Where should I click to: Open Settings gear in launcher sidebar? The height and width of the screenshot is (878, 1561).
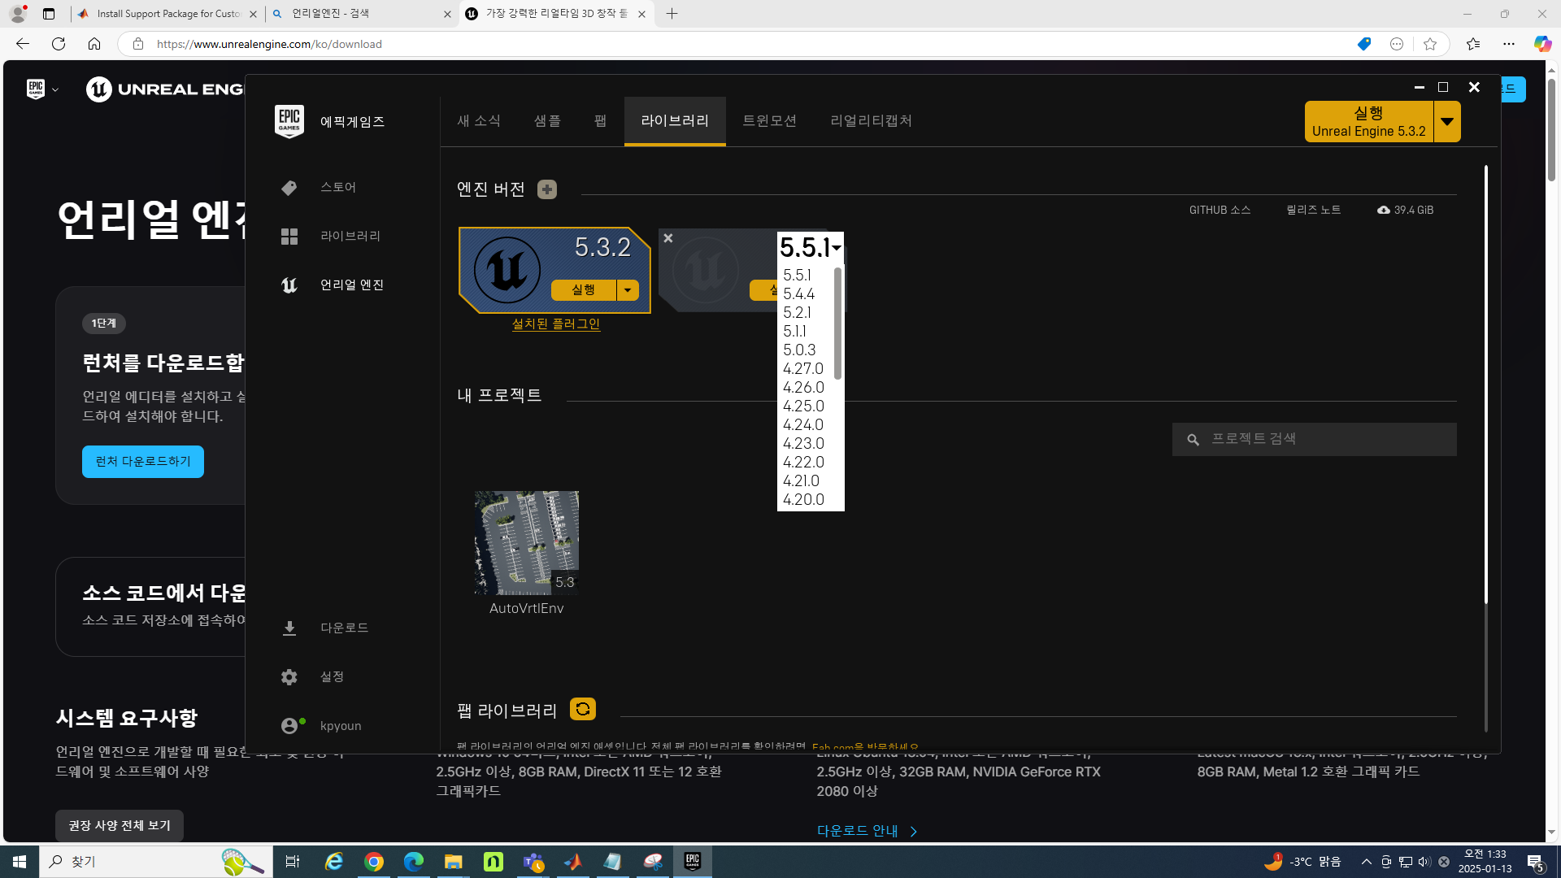289,677
